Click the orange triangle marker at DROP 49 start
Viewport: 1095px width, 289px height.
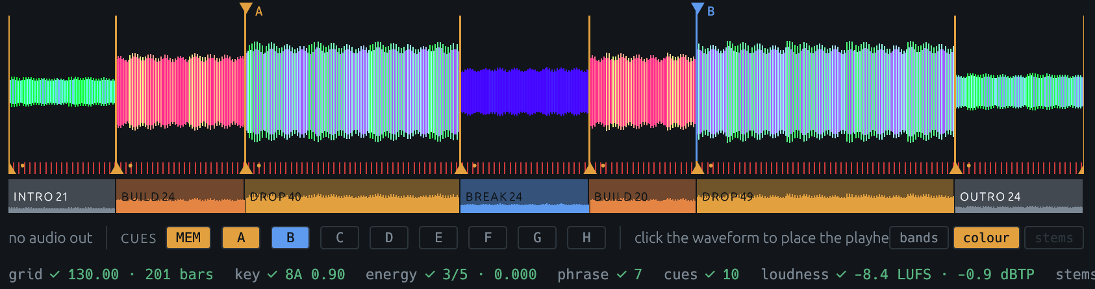pyautogui.click(x=697, y=169)
